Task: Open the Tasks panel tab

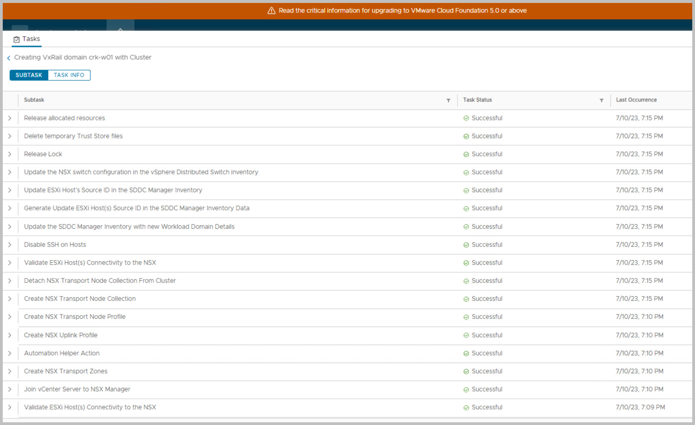Action: click(31, 39)
